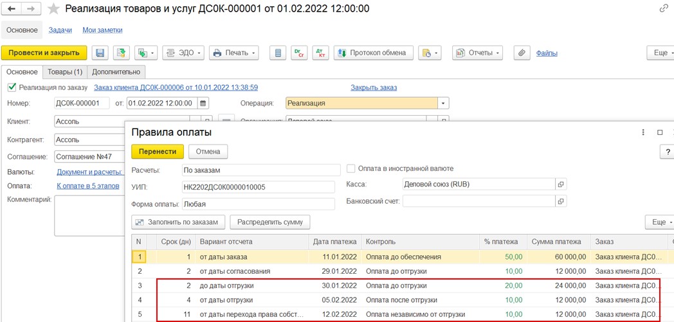
Task: Open the Закрыть заказ link
Action: tap(374, 87)
